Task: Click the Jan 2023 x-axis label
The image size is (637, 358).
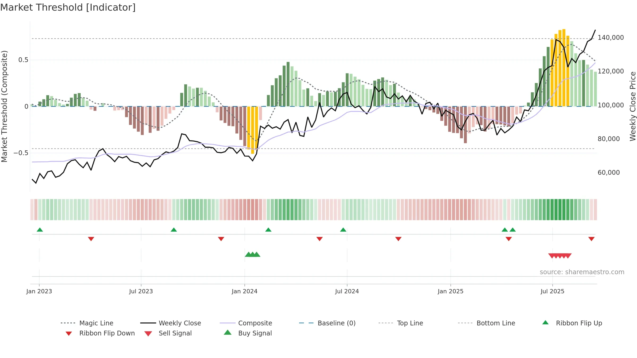Action: pyautogui.click(x=39, y=291)
